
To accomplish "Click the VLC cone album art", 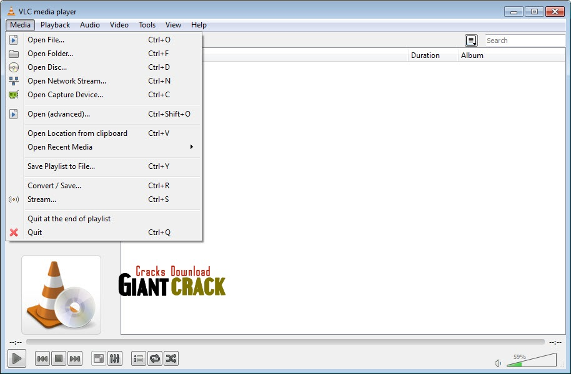I will pyautogui.click(x=61, y=295).
